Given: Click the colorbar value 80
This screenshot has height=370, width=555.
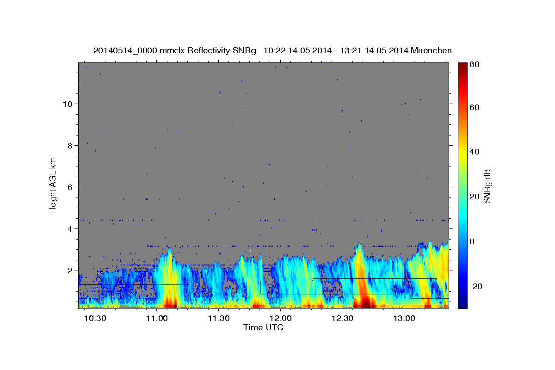Looking at the screenshot, I should pos(474,64).
